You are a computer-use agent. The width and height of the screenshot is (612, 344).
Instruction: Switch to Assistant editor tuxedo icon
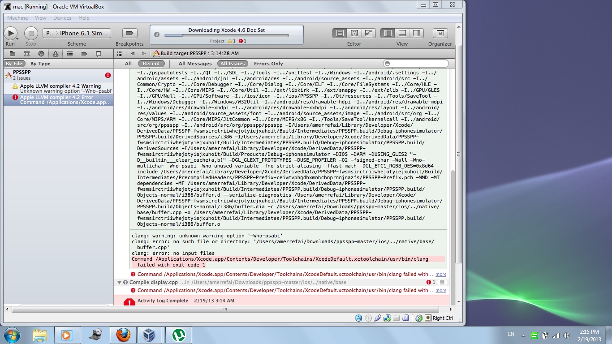pos(354,33)
